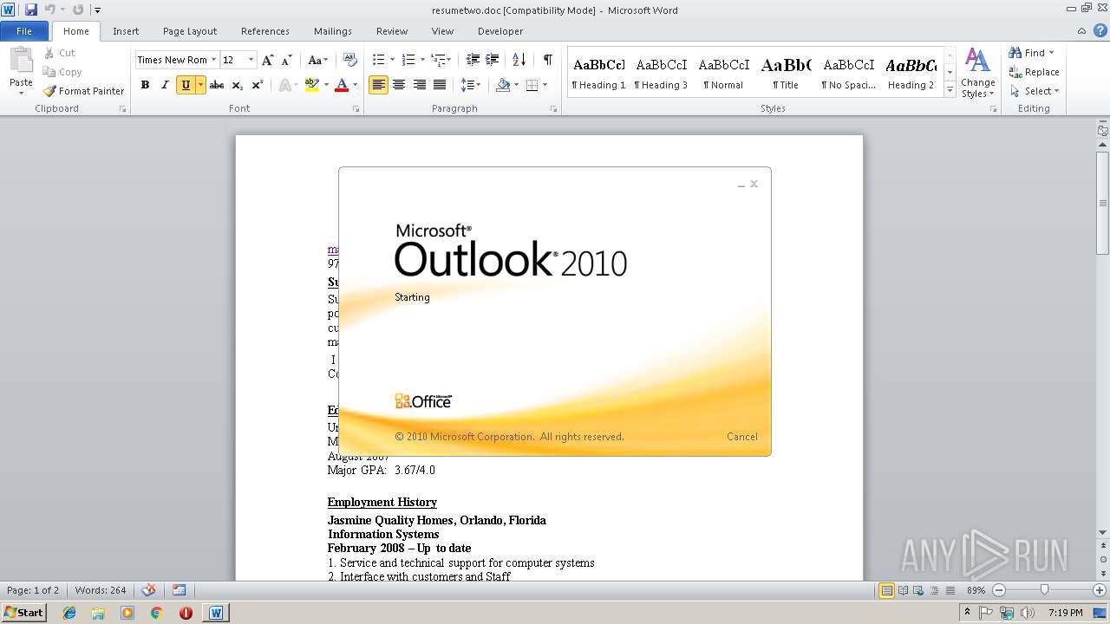Viewport: 1110px width, 624px height.
Task: Click the Increase Indent icon
Action: coord(492,60)
